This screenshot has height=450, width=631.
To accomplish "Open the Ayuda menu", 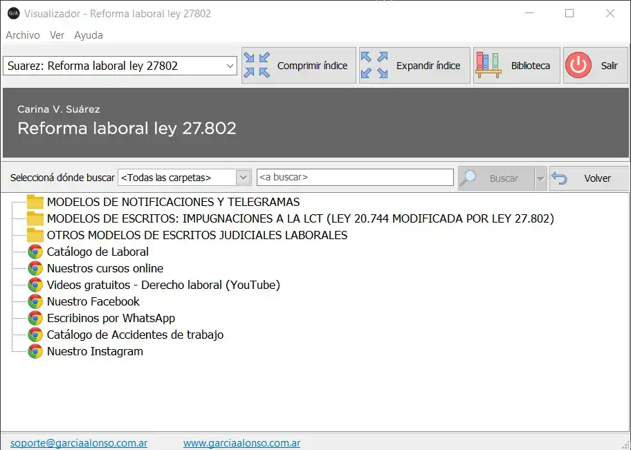I will (89, 35).
